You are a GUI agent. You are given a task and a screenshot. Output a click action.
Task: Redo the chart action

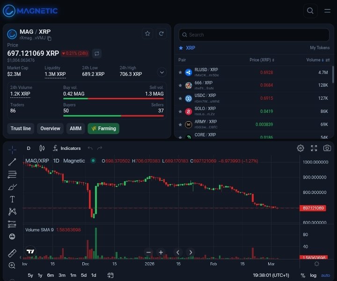(x=100, y=148)
